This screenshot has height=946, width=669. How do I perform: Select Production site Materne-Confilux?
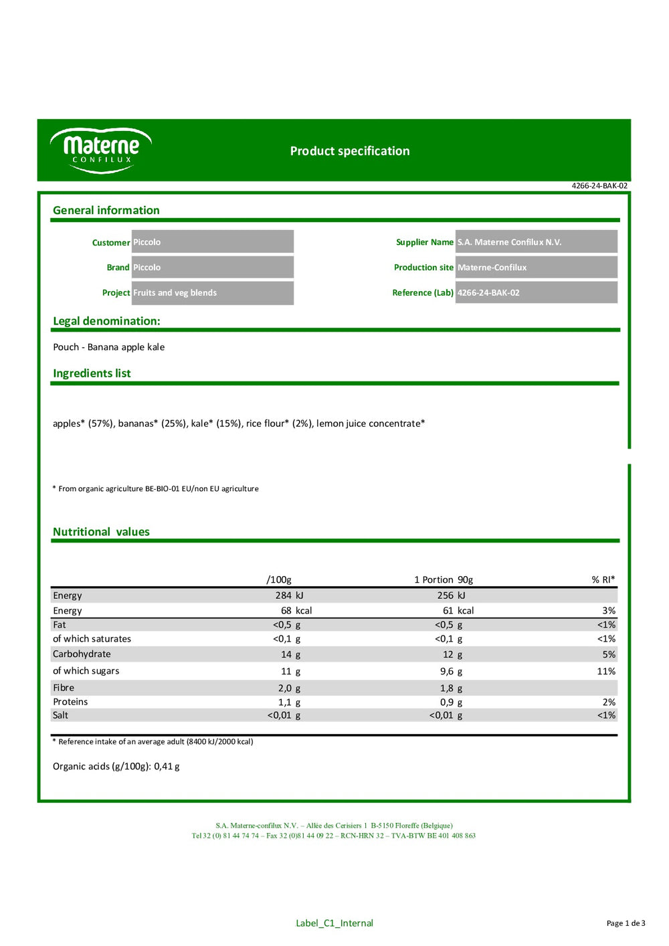click(537, 267)
